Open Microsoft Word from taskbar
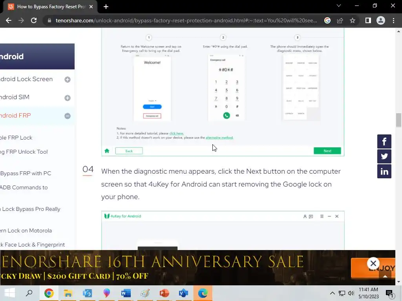The height and width of the screenshot is (301, 402). tap(126, 293)
